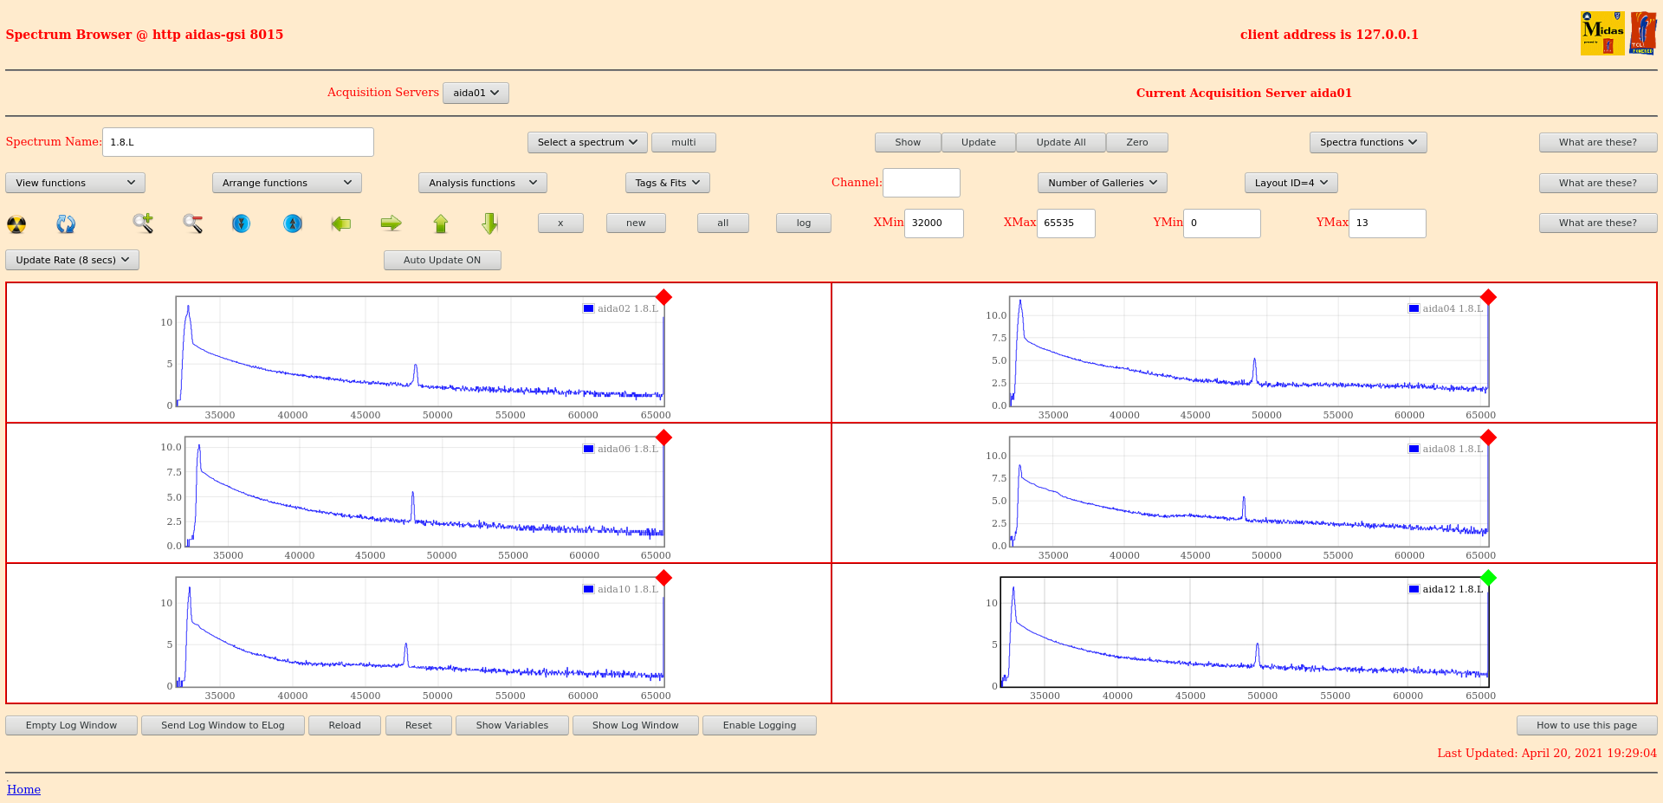The height and width of the screenshot is (803, 1663).
Task: Click the yellow radiation symbol icon
Action: point(16,224)
